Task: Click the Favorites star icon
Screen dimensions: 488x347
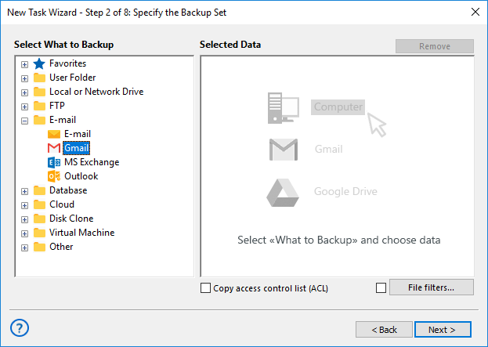Action: [39, 63]
